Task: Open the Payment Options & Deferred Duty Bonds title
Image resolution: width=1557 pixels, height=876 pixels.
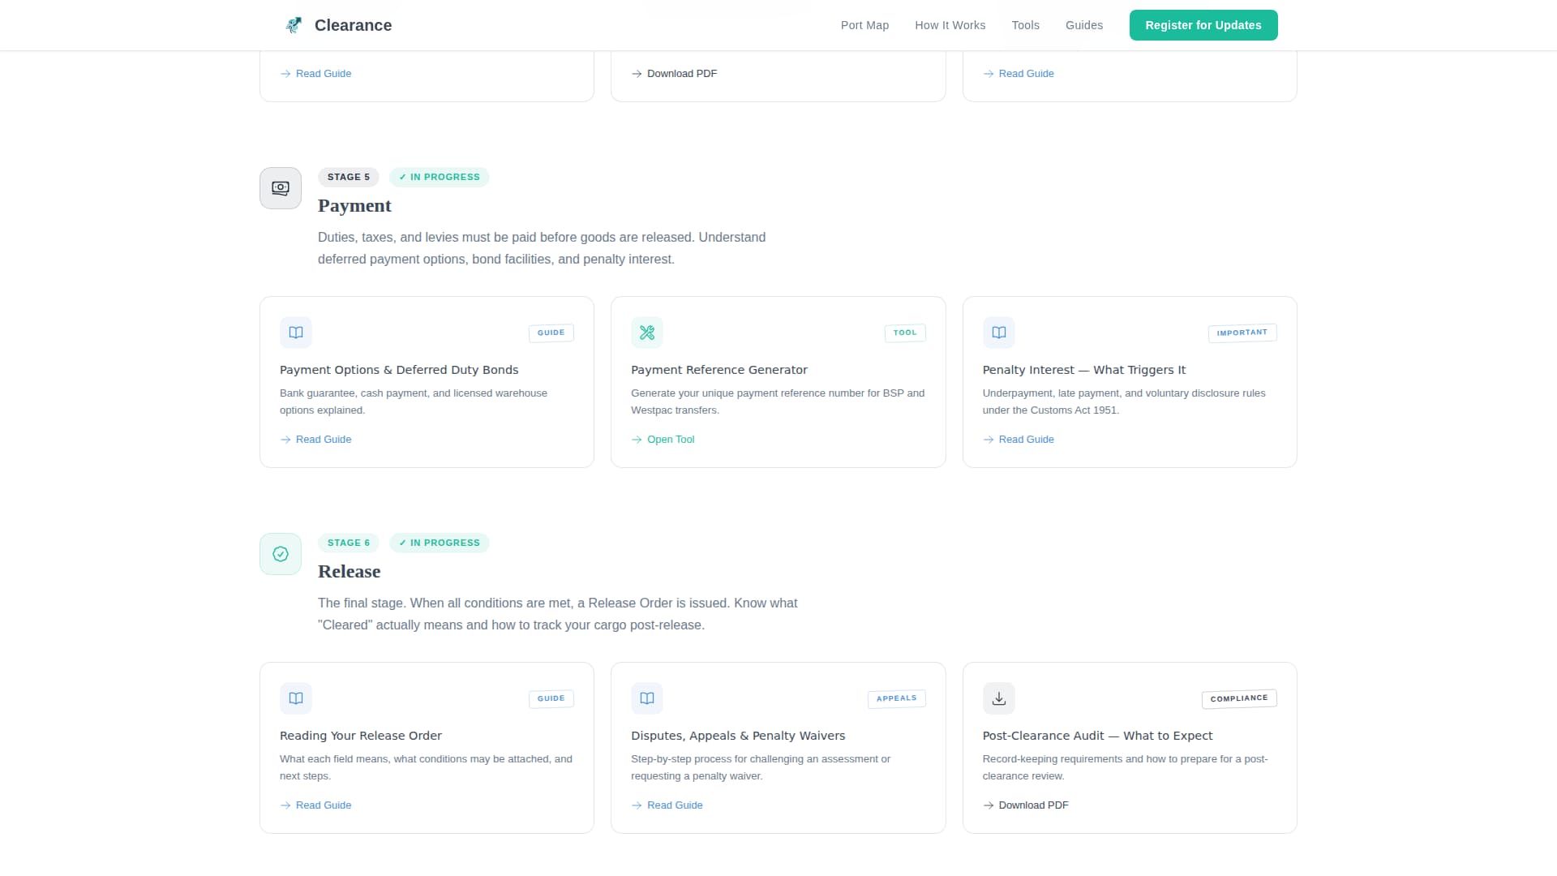Action: point(399,370)
